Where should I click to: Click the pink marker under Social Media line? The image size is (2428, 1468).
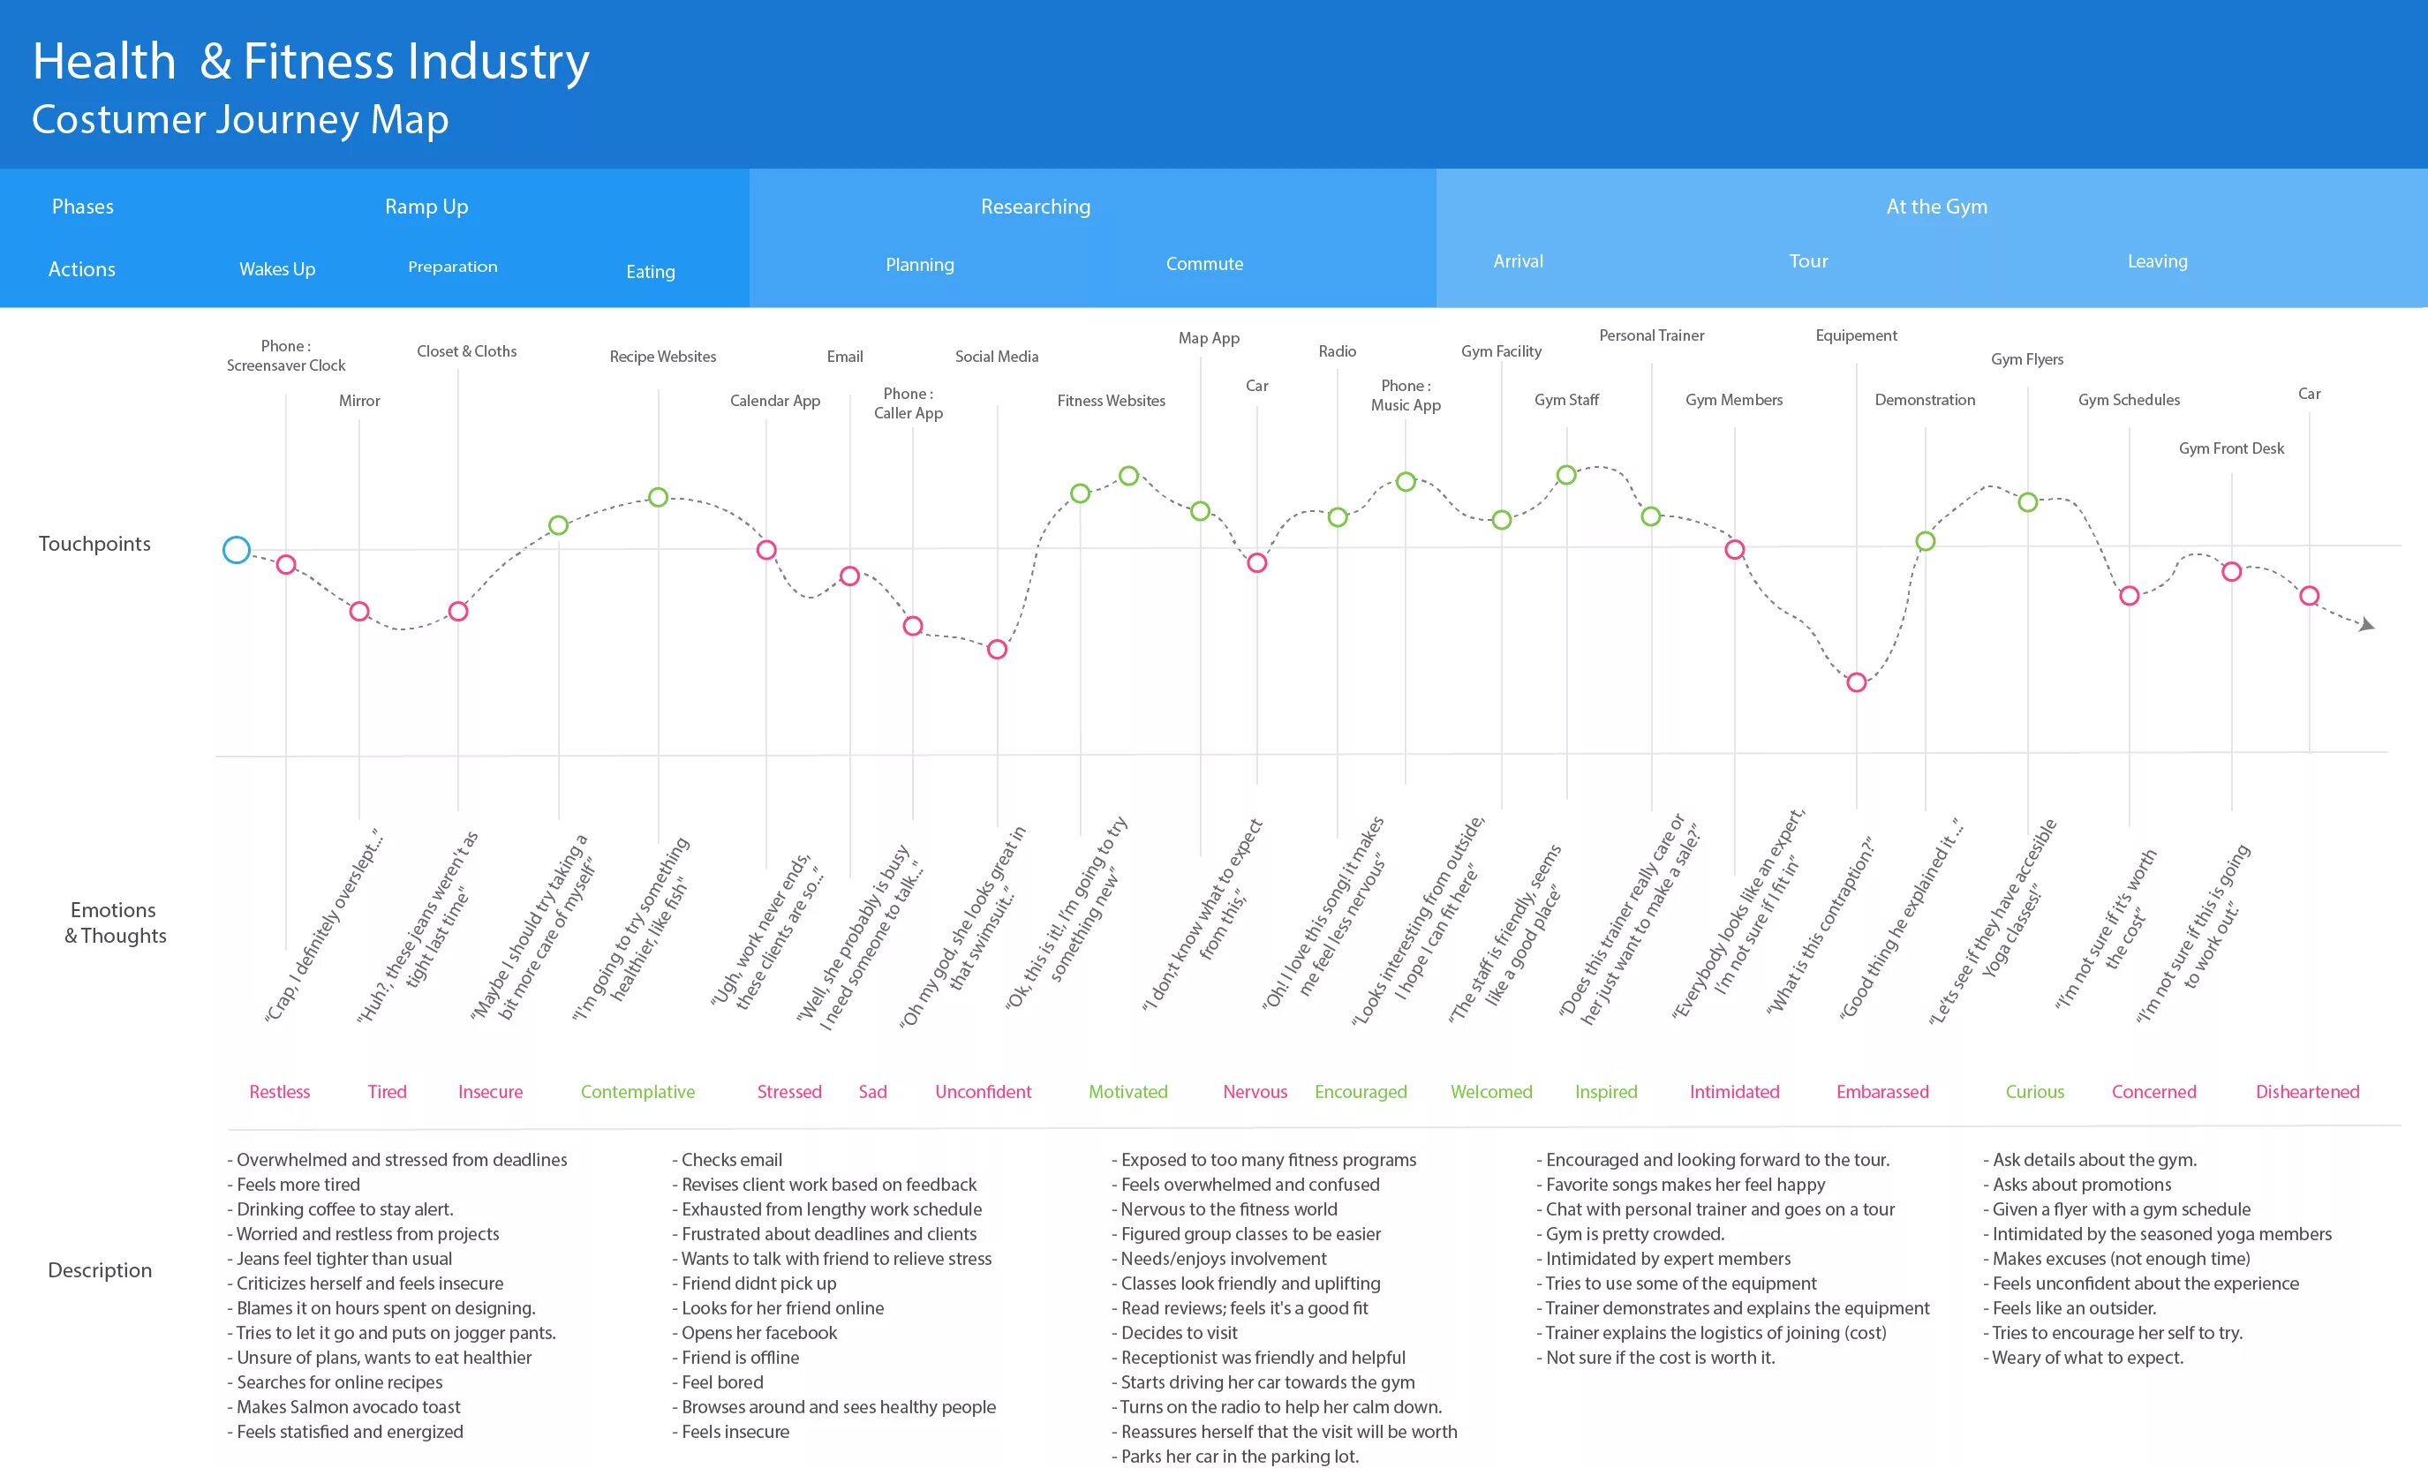point(997,650)
